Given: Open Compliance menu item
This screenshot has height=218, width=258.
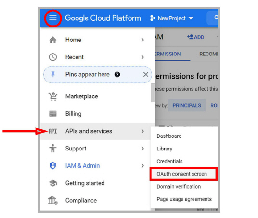Looking at the screenshot, I should coord(95,200).
